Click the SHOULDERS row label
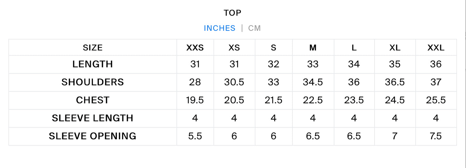Image resolution: width=466 pixels, height=168 pixels. pos(93,82)
